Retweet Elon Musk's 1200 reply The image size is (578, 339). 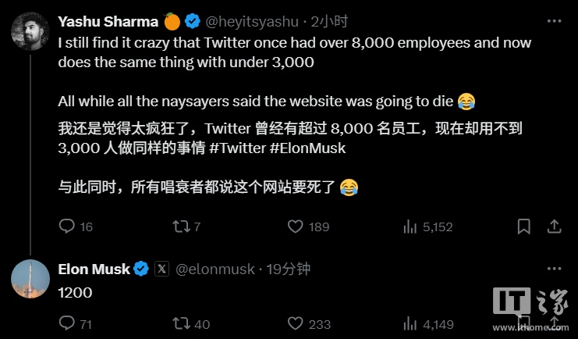coord(179,323)
